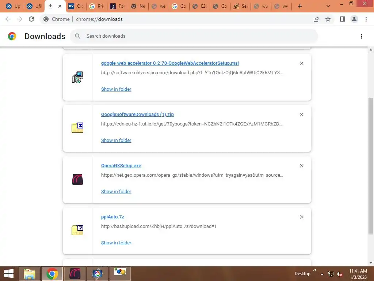Switch to the 'Olc' oldversion tab
The height and width of the screenshot is (281, 374).
click(76, 6)
